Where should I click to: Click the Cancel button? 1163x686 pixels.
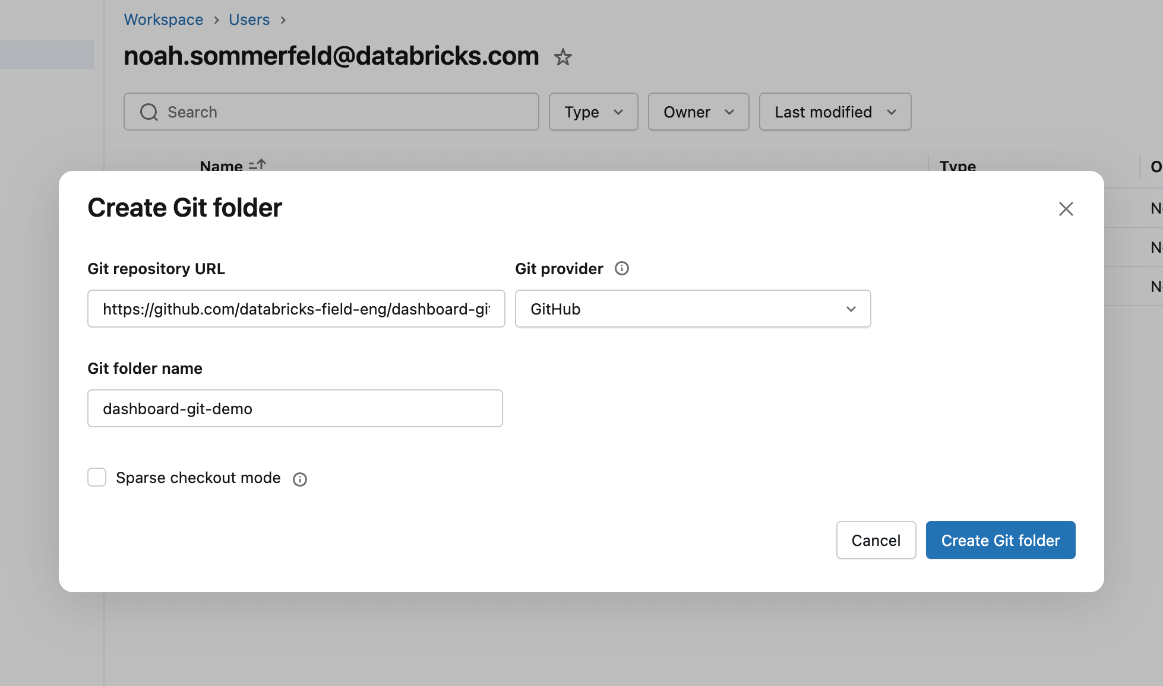876,540
